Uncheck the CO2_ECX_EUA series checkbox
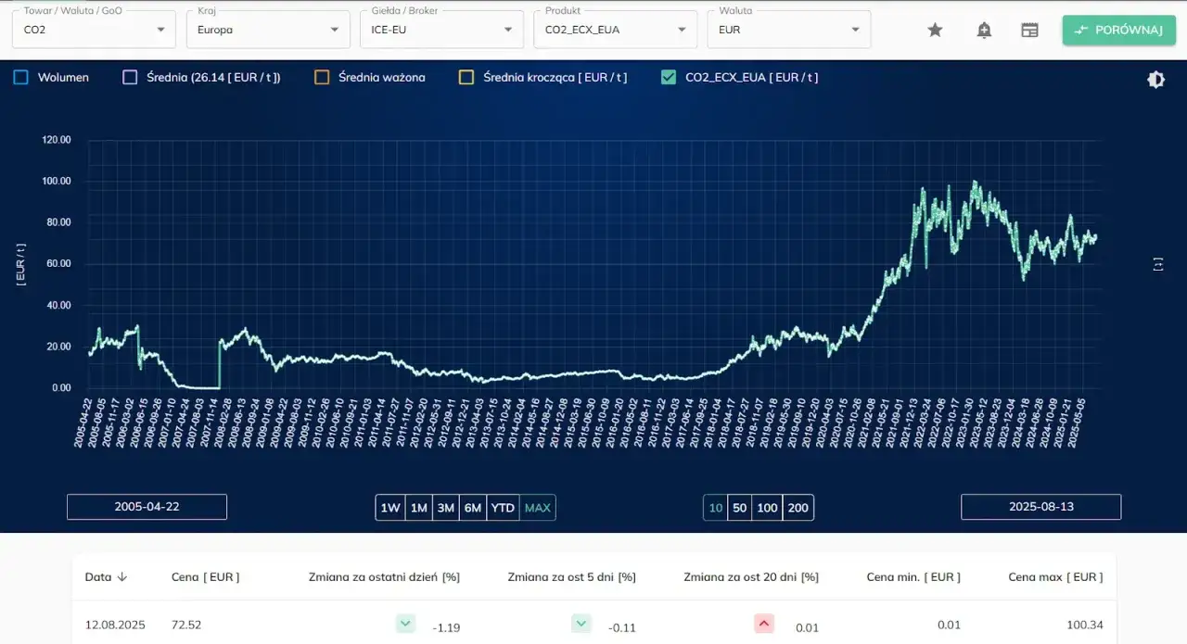1187x644 pixels. [x=669, y=78]
